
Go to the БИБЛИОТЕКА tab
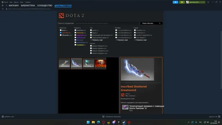28,6
